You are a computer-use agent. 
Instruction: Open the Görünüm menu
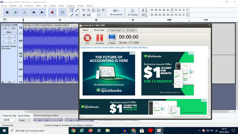(x=29, y=6)
